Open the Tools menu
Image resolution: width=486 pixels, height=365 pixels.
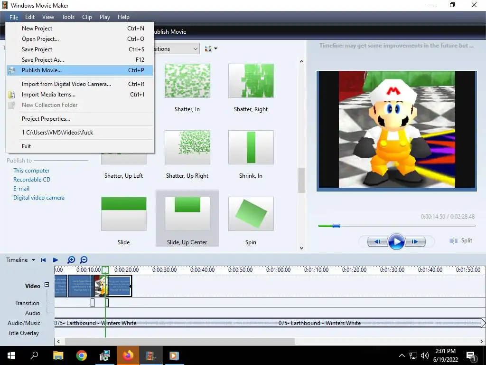pos(68,17)
